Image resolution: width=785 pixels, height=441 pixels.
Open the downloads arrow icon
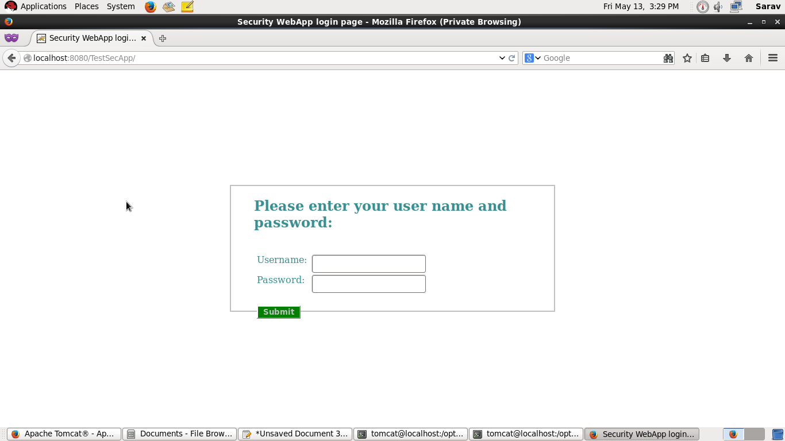[x=727, y=58]
